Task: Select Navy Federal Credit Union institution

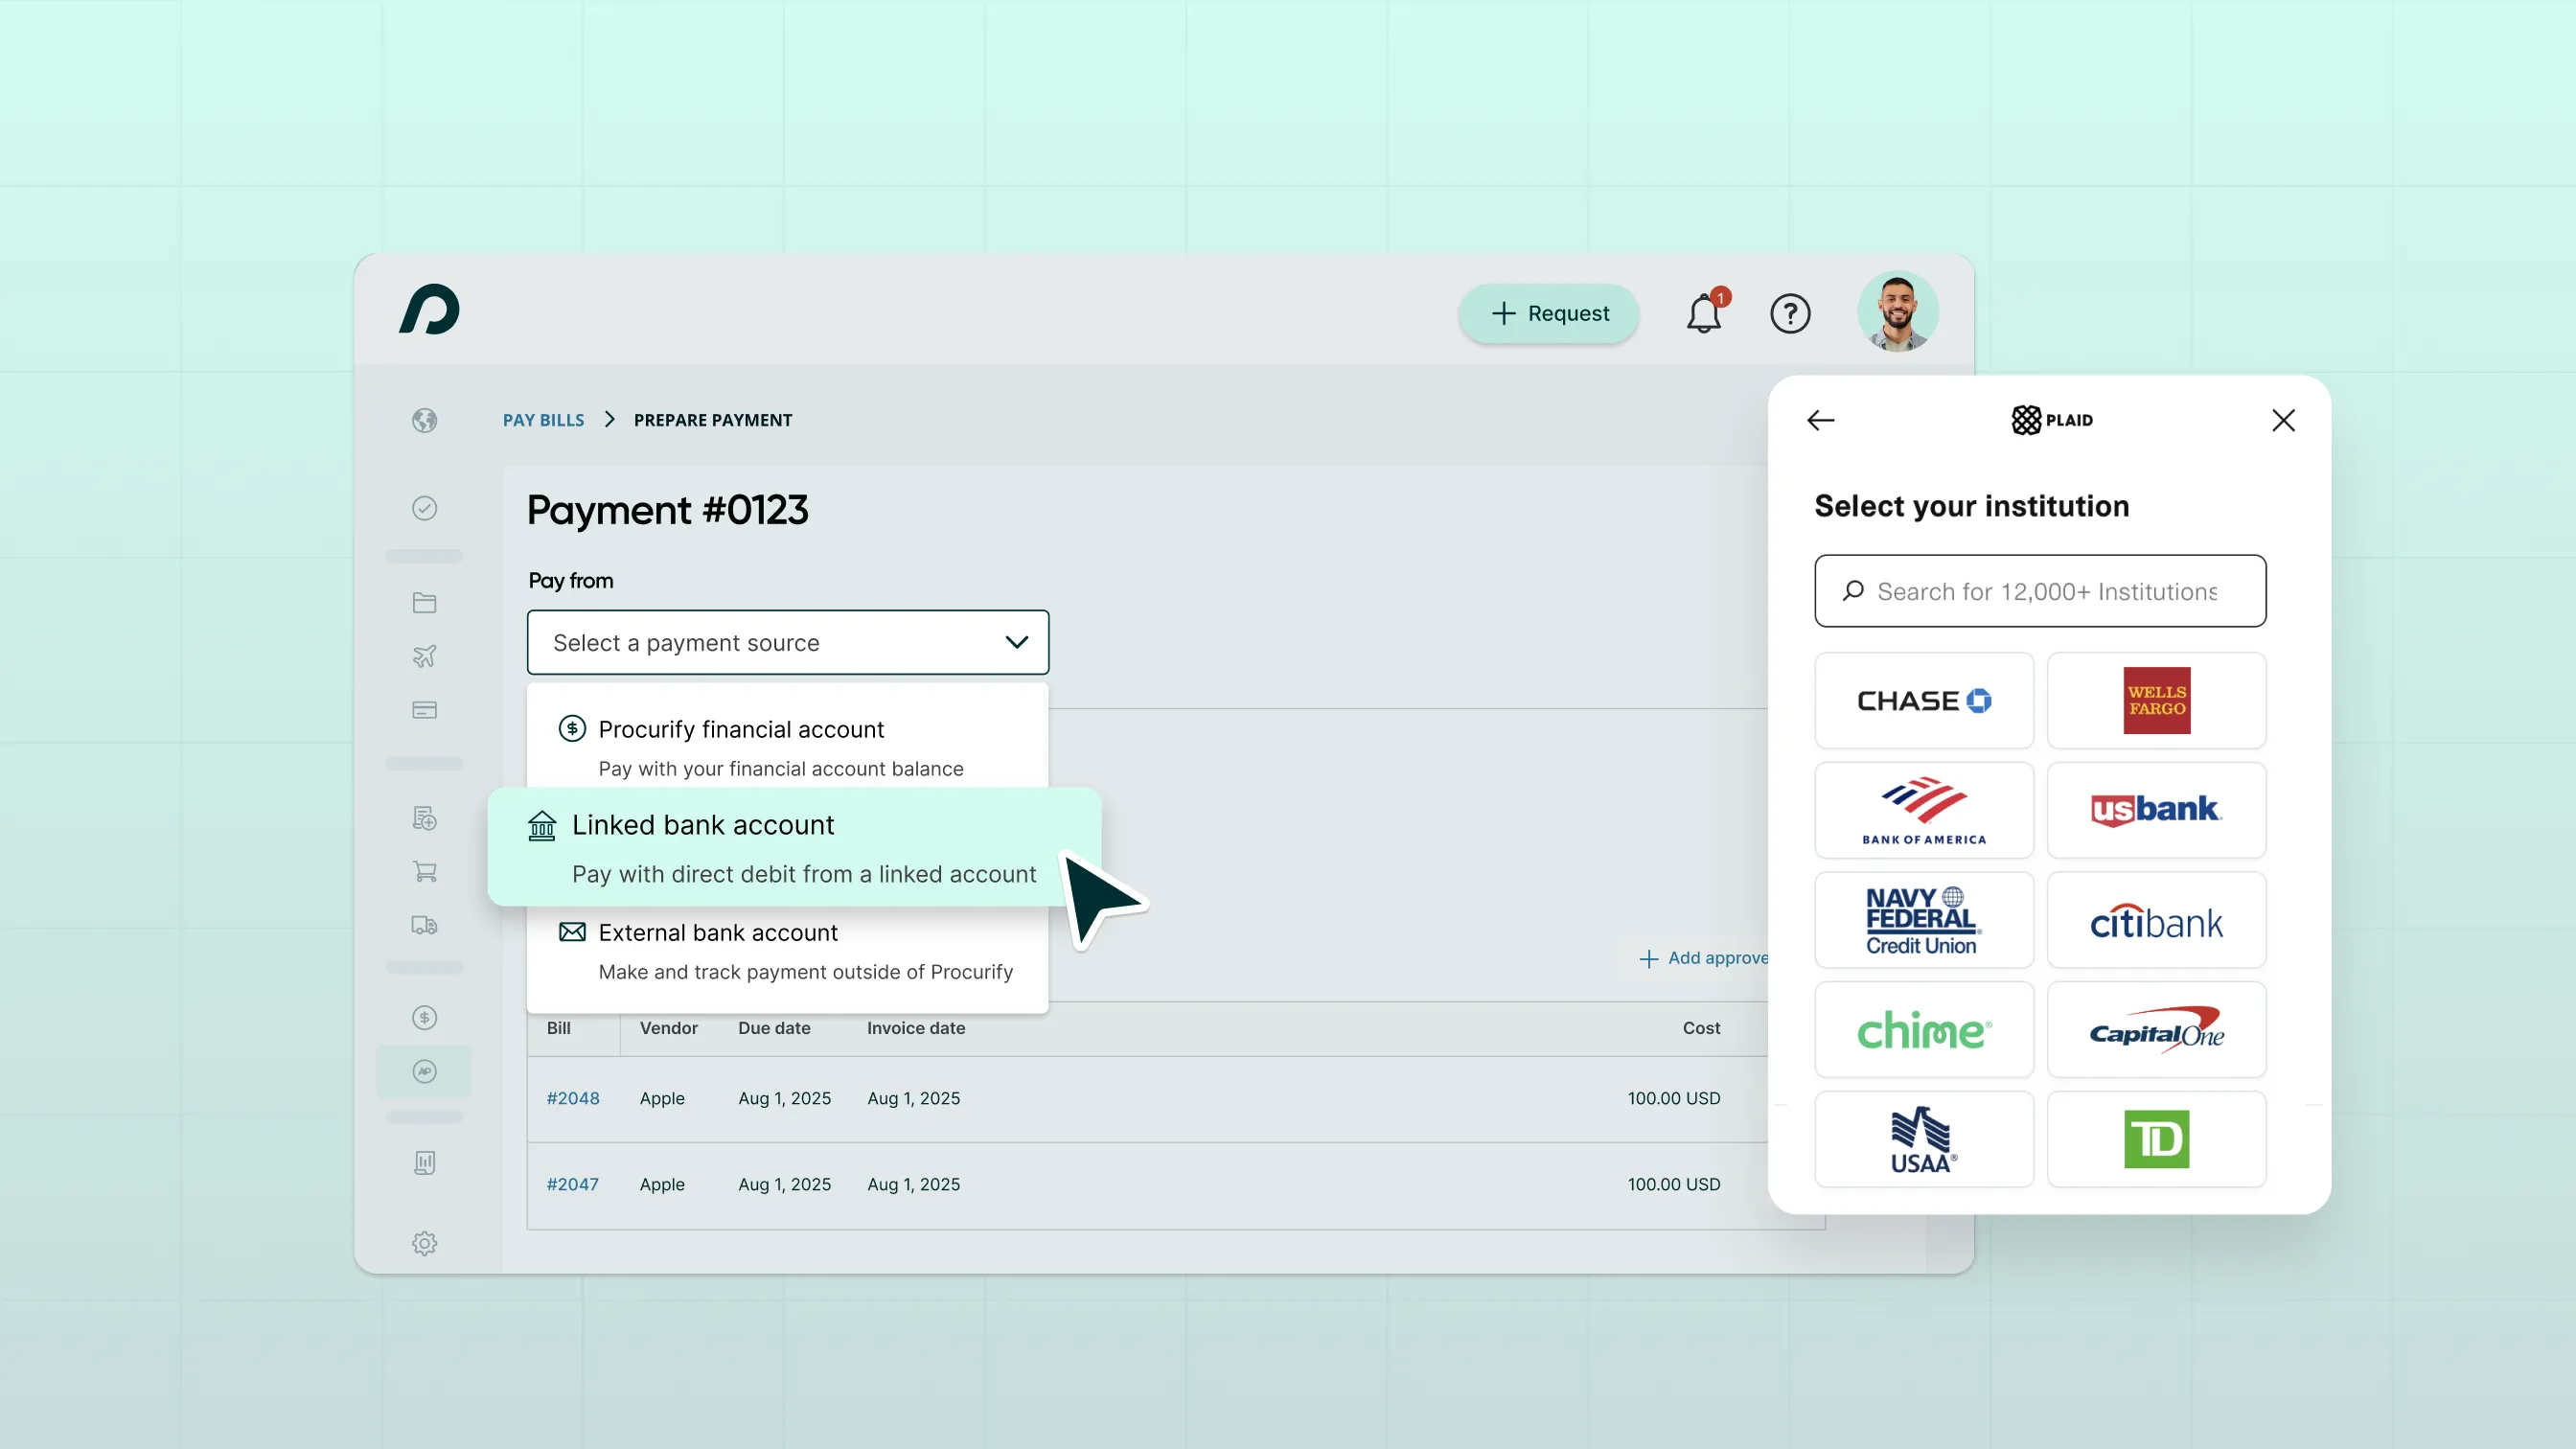Action: tap(1924, 920)
